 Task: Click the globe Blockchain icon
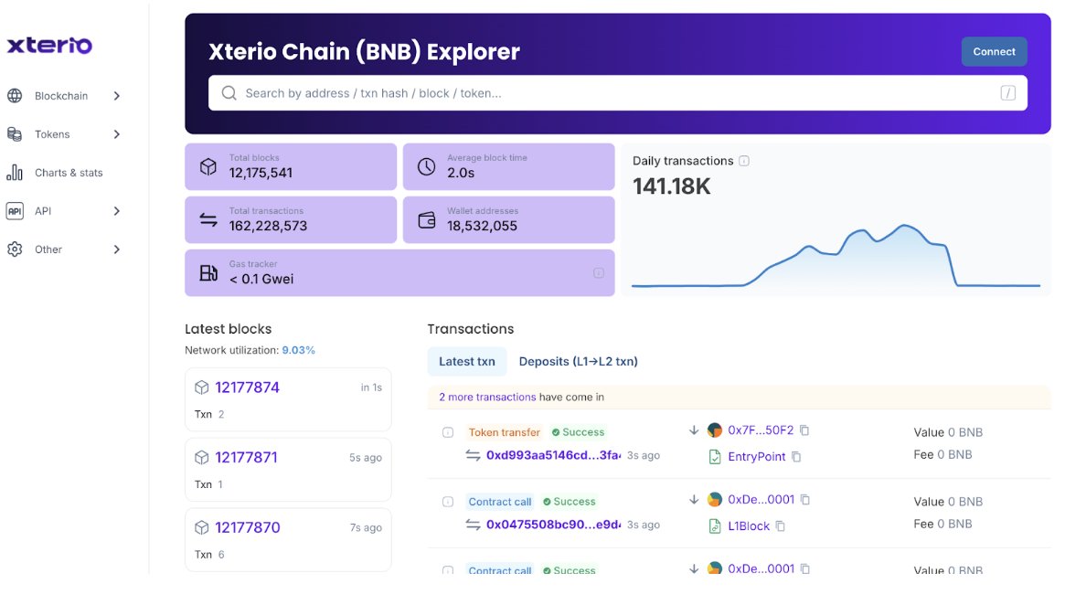coord(15,96)
